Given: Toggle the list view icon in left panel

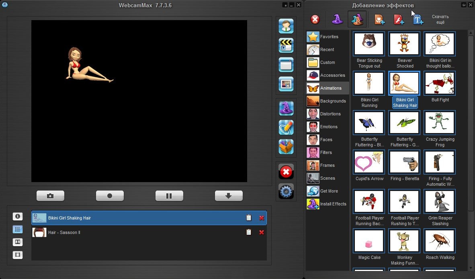Looking at the screenshot, I should pos(18,230).
